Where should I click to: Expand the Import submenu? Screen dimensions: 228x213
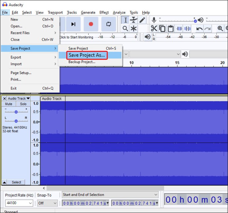[30, 64]
